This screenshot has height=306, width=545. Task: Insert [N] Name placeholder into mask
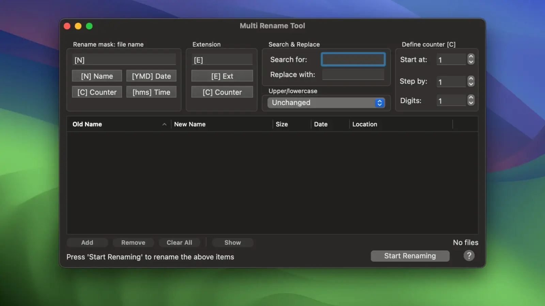tap(97, 76)
